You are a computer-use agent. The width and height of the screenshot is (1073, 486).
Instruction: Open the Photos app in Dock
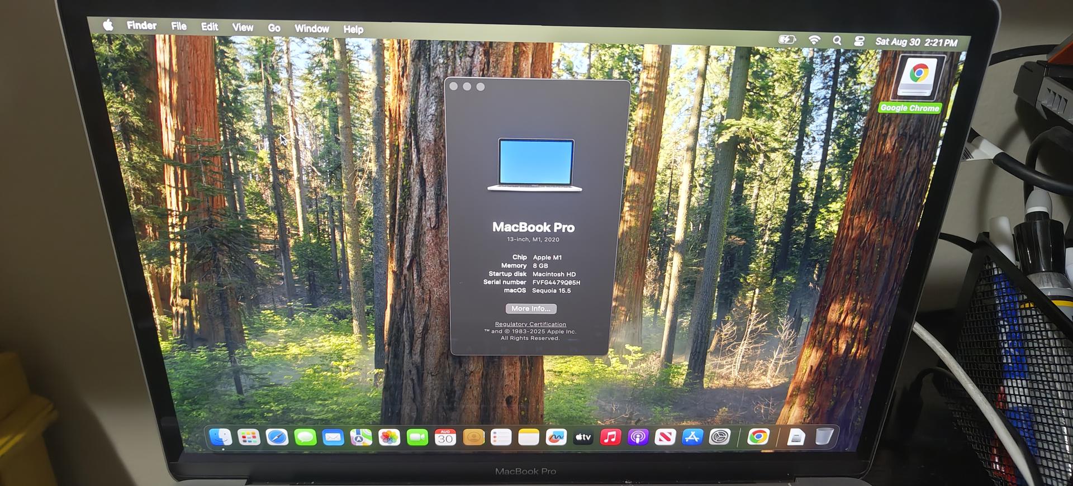coord(389,437)
